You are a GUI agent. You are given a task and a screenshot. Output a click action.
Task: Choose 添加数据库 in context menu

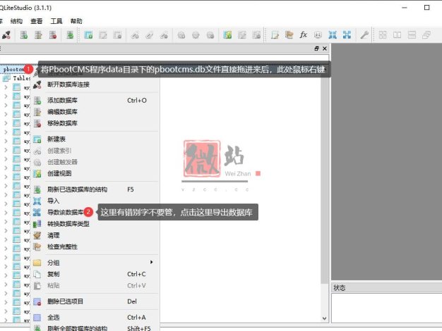95,101
